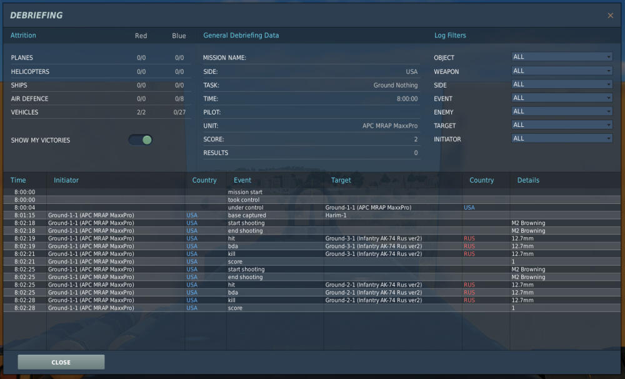Open the INITIATOR filter dropdown
Viewport: 625px width, 379px height.
(x=561, y=139)
